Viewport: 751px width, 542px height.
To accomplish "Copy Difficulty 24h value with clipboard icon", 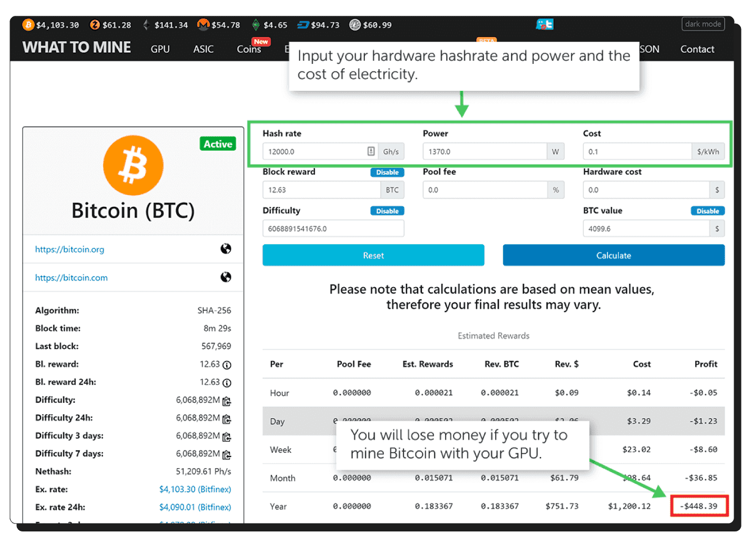I will (x=227, y=419).
